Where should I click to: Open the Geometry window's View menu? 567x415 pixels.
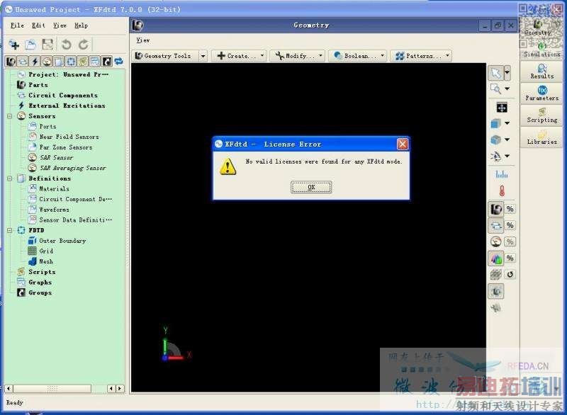click(143, 40)
